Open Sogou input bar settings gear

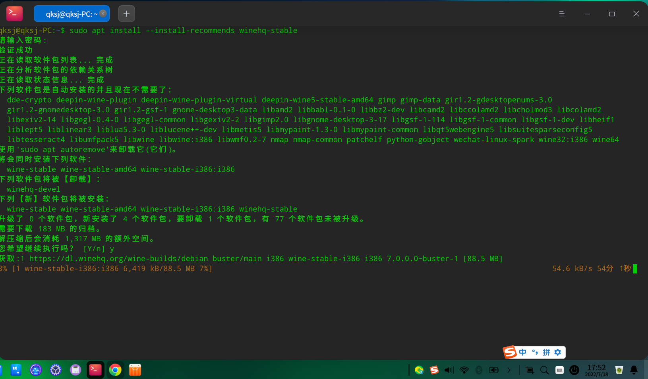pyautogui.click(x=558, y=352)
